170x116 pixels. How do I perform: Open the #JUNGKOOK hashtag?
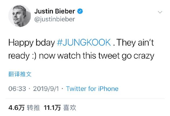(84, 43)
